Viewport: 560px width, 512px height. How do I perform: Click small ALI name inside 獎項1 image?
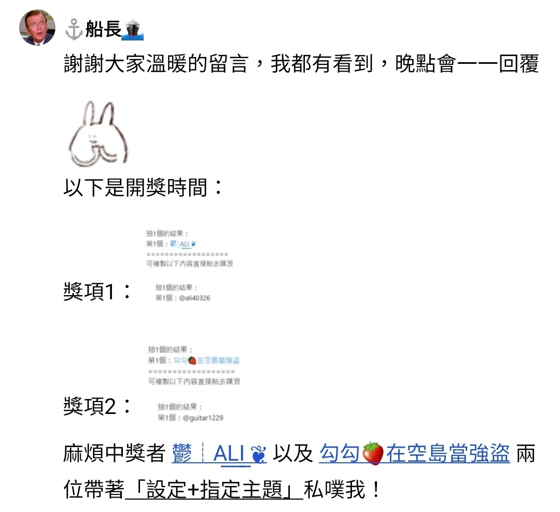click(x=185, y=244)
